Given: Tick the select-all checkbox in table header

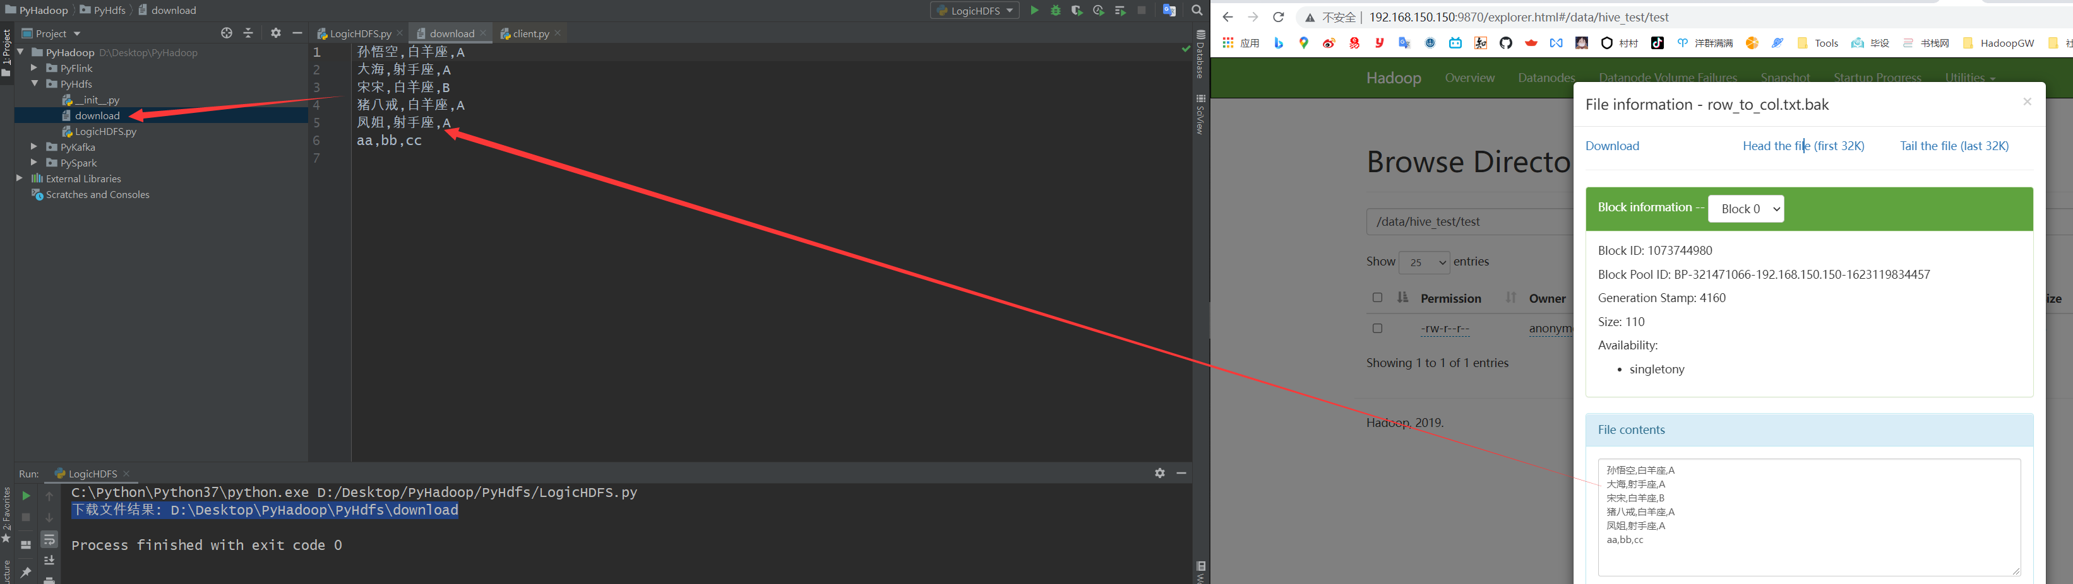Looking at the screenshot, I should point(1377,297).
